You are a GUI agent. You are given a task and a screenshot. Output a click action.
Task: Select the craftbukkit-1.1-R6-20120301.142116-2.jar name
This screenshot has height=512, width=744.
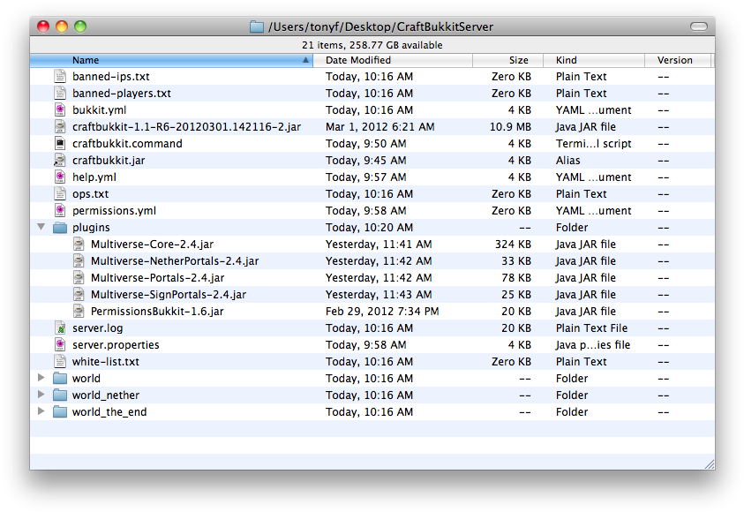point(186,127)
